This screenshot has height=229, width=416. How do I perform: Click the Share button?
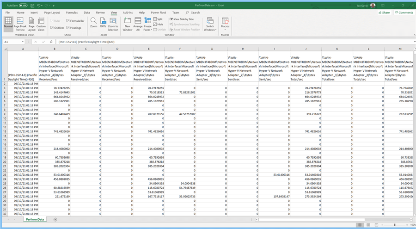click(384, 12)
